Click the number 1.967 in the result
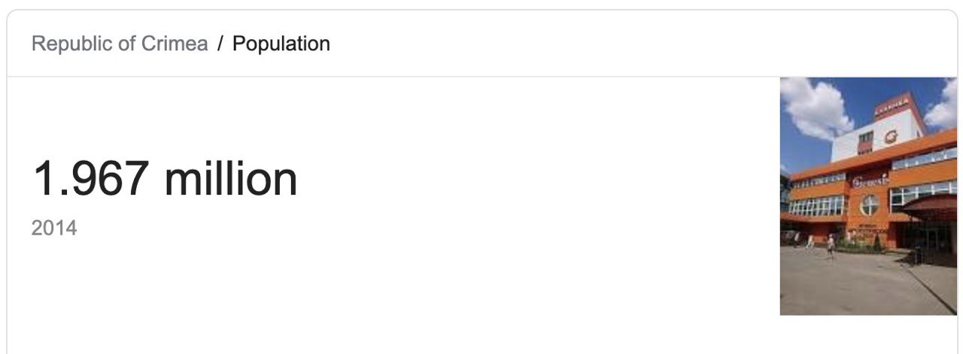This screenshot has height=354, width=963. [x=90, y=180]
